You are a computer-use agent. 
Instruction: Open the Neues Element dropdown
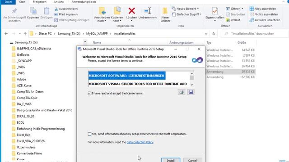click(x=185, y=9)
